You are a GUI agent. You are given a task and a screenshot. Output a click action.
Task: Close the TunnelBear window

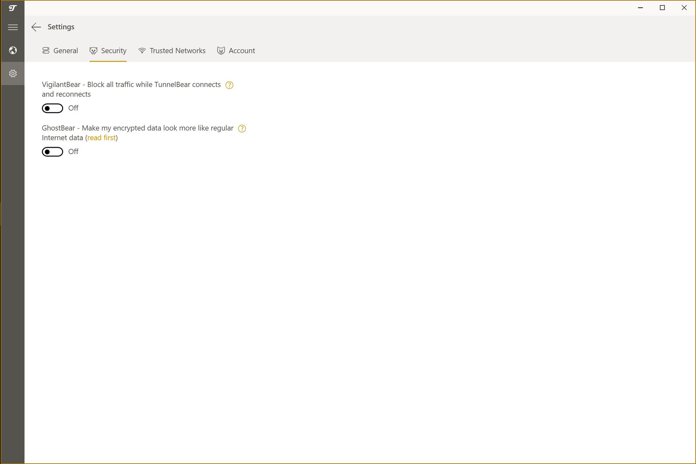[684, 8]
